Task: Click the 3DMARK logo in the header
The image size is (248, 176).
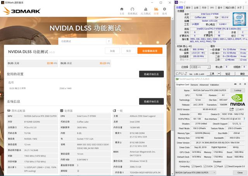Action: click(x=22, y=11)
